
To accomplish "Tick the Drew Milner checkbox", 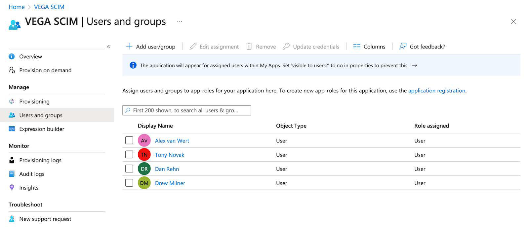I will pyautogui.click(x=129, y=183).
